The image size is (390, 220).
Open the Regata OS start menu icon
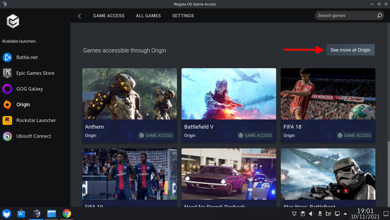(7, 213)
